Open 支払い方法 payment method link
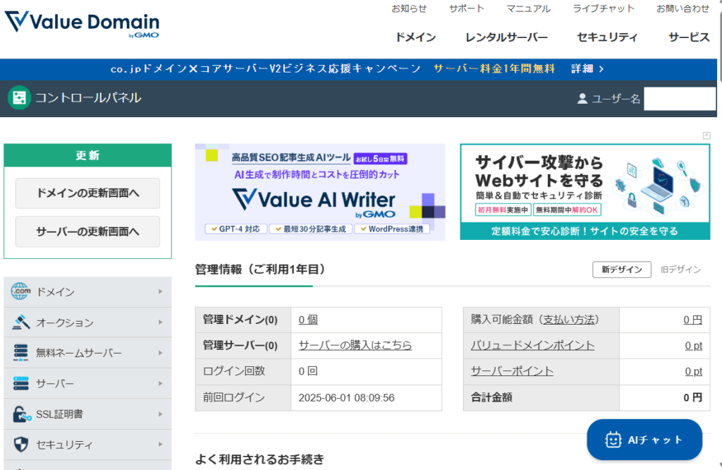Viewport: 722px width, 470px height. coord(569,319)
